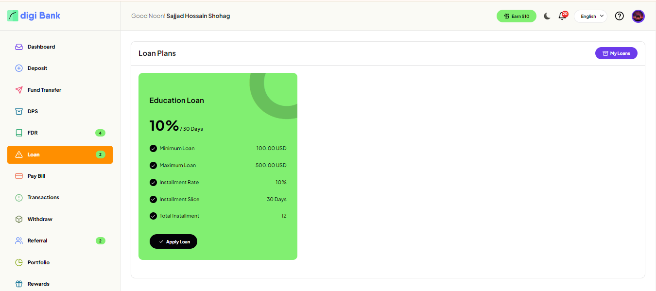This screenshot has width=656, height=291.
Task: Click the digi Bank logo
Action: click(x=34, y=16)
